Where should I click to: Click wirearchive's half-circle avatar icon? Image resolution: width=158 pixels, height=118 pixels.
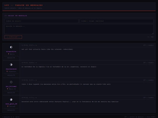[11, 47]
